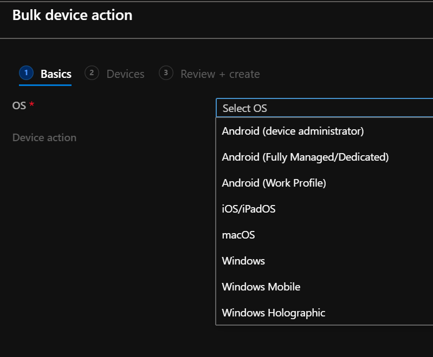The image size is (433, 357).
Task: Select iOS/iPadOS as the OS
Action: click(x=249, y=209)
